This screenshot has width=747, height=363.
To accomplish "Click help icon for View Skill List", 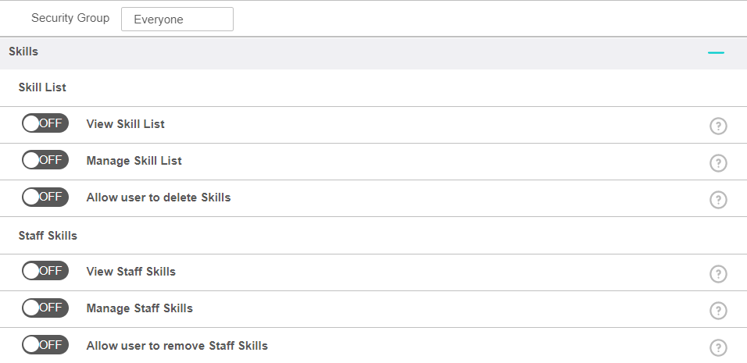I will 718,126.
